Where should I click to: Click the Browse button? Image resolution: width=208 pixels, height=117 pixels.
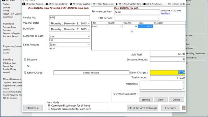[146, 100]
